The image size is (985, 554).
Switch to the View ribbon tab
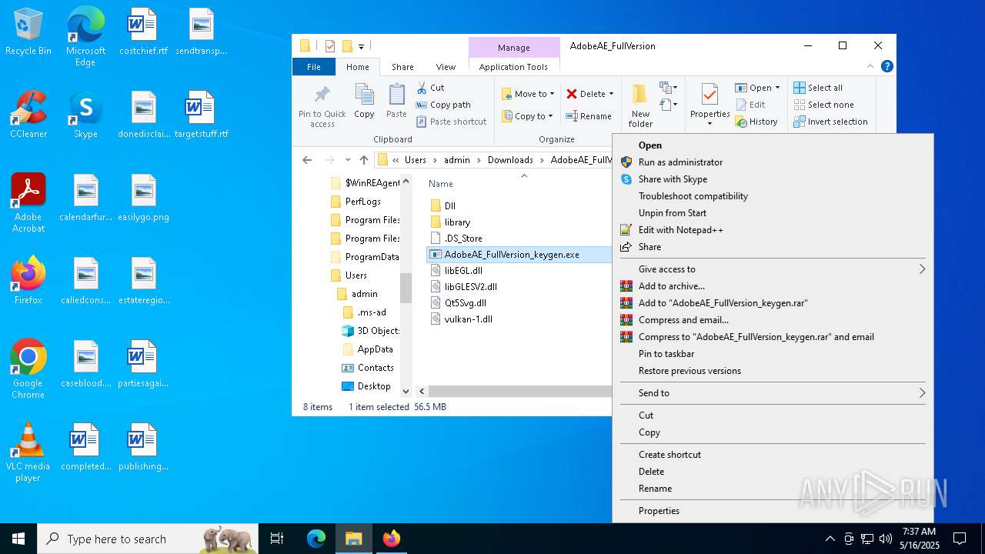(x=446, y=67)
